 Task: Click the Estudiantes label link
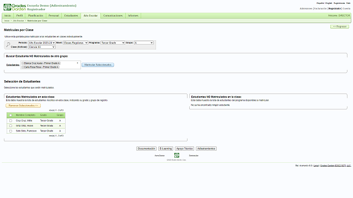point(13,65)
